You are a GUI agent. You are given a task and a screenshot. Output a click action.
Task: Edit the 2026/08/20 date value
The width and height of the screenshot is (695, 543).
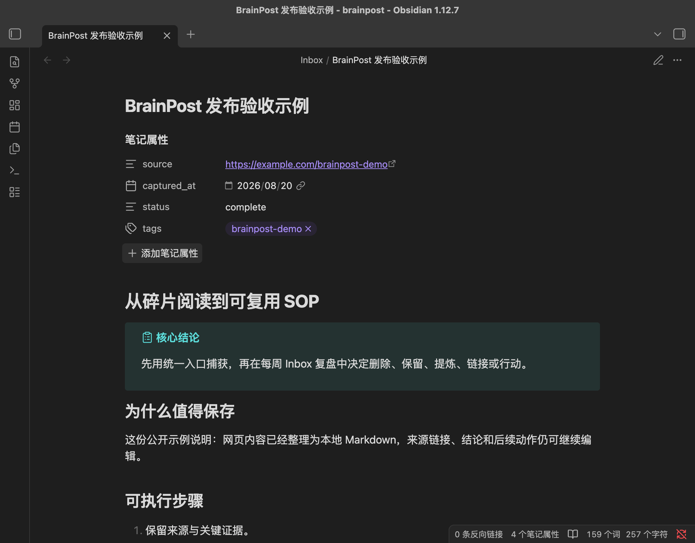(265, 186)
